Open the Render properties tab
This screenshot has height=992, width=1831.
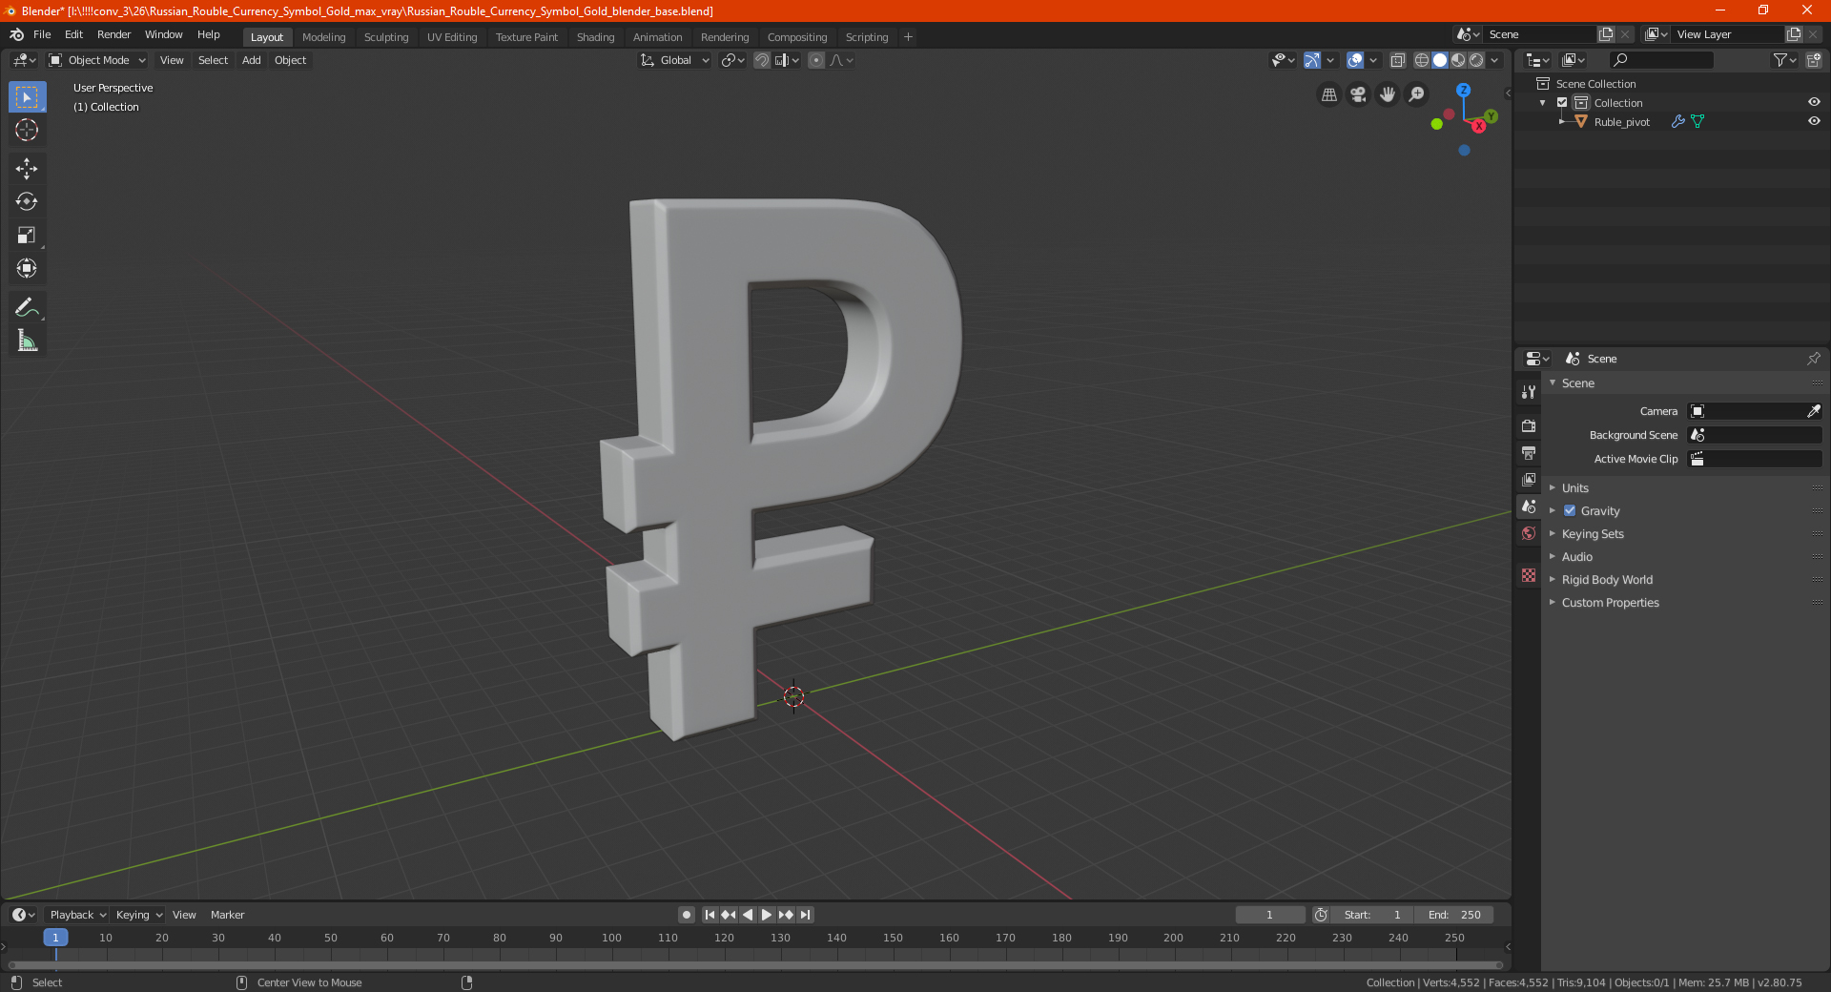coord(1529,425)
